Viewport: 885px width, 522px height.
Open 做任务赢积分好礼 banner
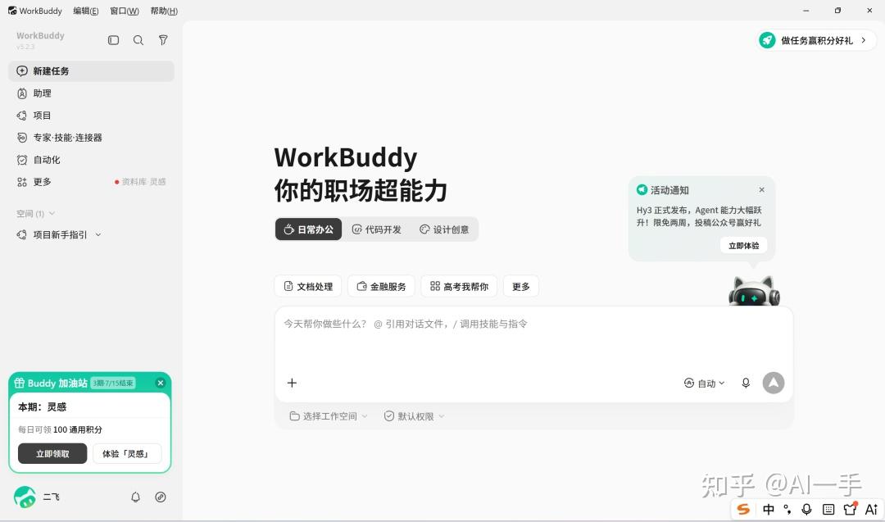coord(816,40)
